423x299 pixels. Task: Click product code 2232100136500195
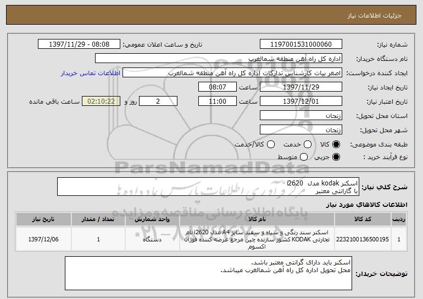[x=363, y=239]
